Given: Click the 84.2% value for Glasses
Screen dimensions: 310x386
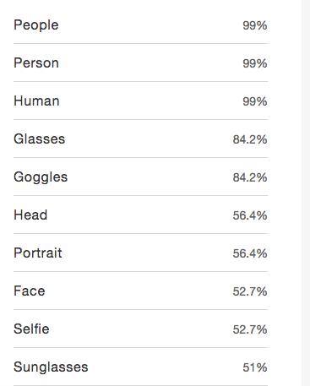Looking at the screenshot, I should pyautogui.click(x=250, y=139).
